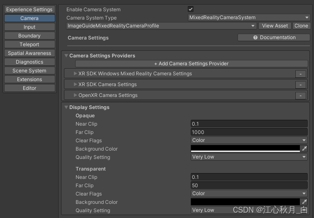Go to Boundary settings tab

29,36
